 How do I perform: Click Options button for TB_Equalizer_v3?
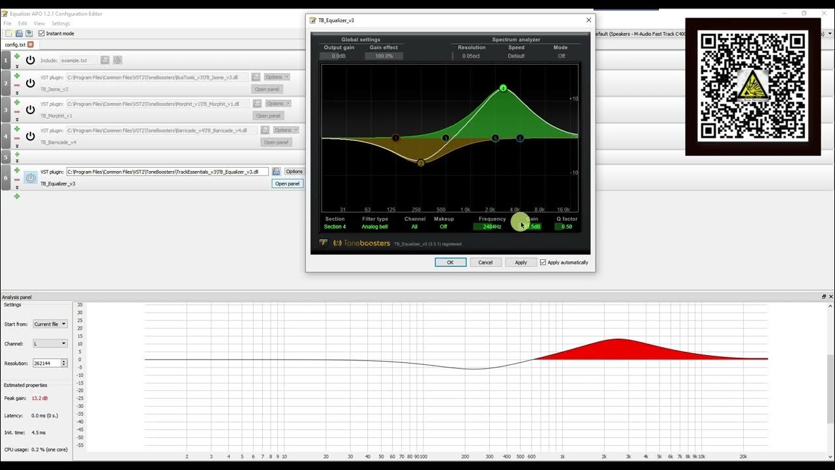(x=294, y=172)
